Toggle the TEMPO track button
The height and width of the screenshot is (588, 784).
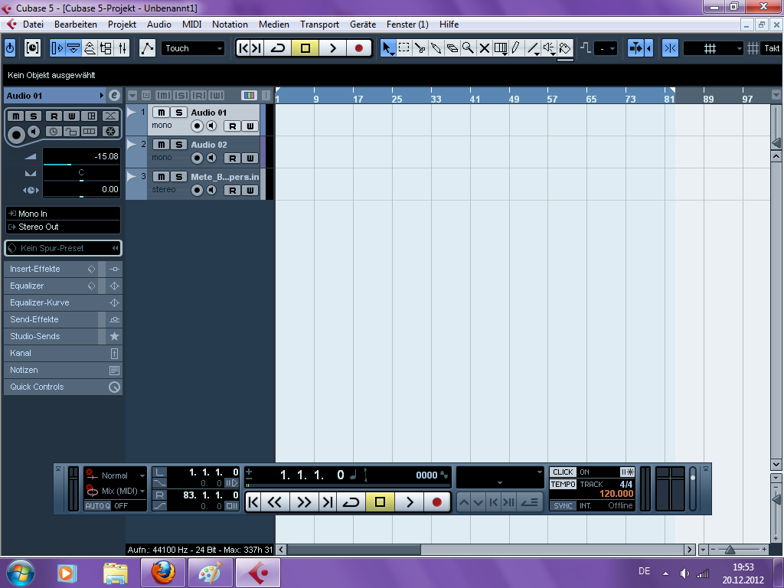point(563,485)
